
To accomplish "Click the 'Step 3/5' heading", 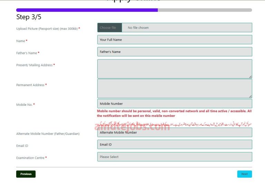I will coord(29,17).
